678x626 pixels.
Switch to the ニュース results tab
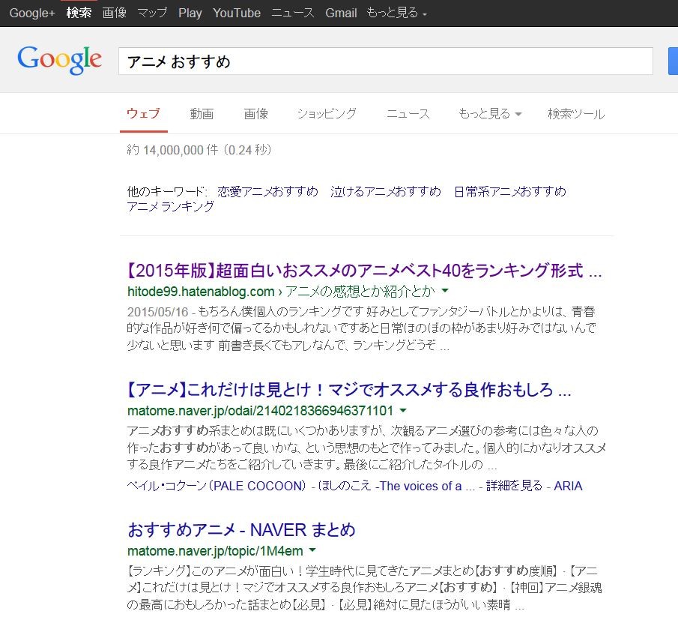pos(408,114)
